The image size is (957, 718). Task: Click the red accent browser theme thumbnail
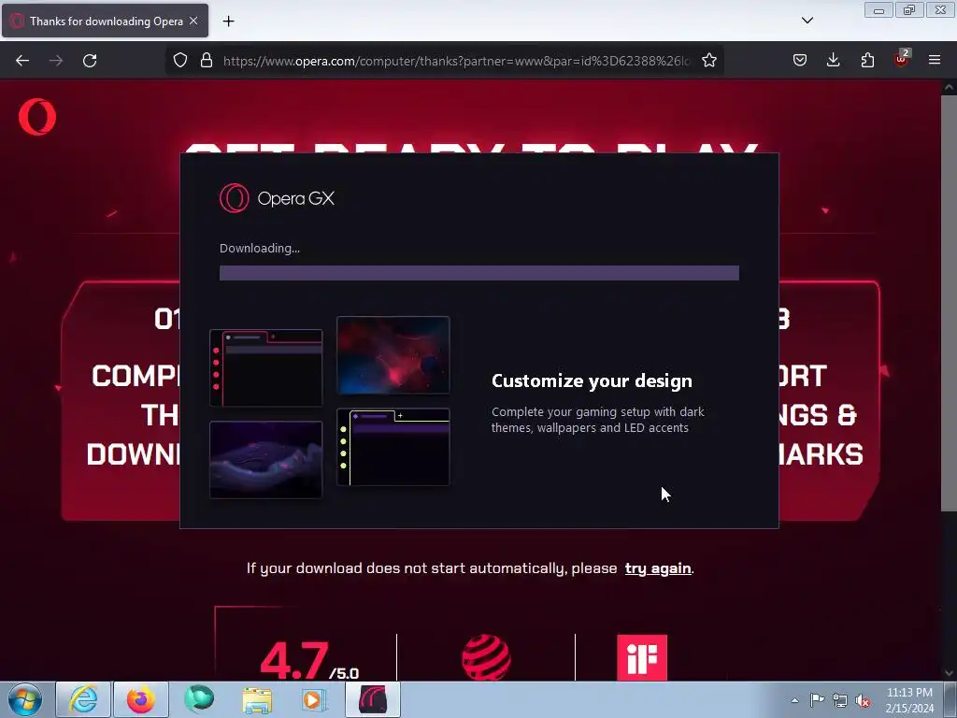pyautogui.click(x=266, y=368)
